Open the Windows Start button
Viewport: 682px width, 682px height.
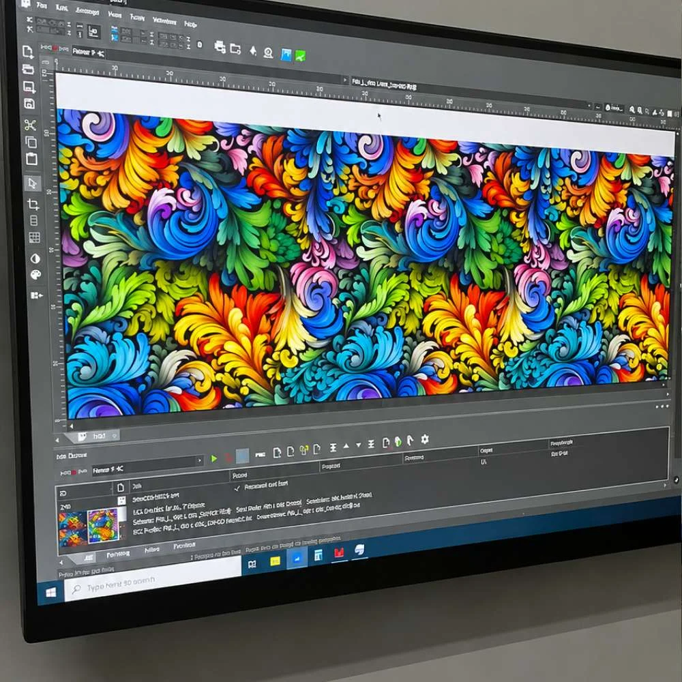click(x=50, y=593)
